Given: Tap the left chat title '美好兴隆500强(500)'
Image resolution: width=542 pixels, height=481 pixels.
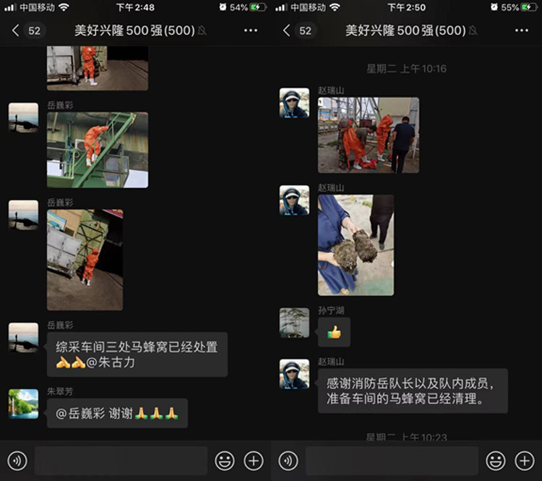Looking at the screenshot, I should click(135, 30).
